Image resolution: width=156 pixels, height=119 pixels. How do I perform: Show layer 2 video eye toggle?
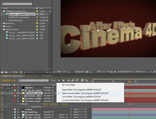[x=2, y=90]
